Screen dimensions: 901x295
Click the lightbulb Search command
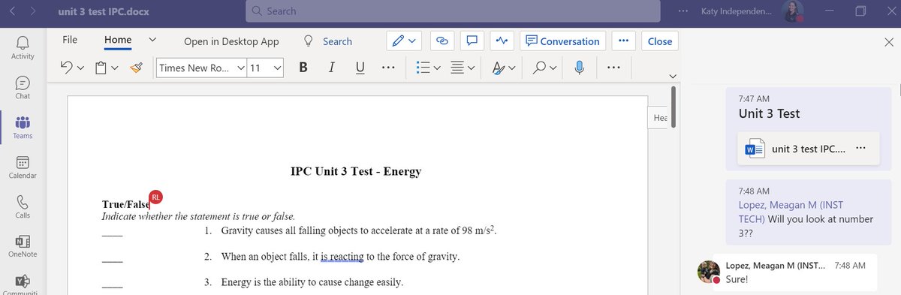(328, 41)
